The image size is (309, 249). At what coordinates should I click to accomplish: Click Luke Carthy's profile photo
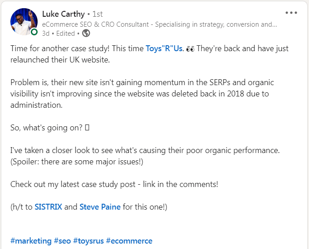coord(24,22)
